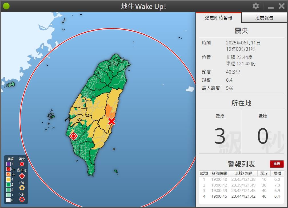The height and width of the screenshot is (208, 288).
Task: Open settings via the gear icon
Action: (256, 6)
